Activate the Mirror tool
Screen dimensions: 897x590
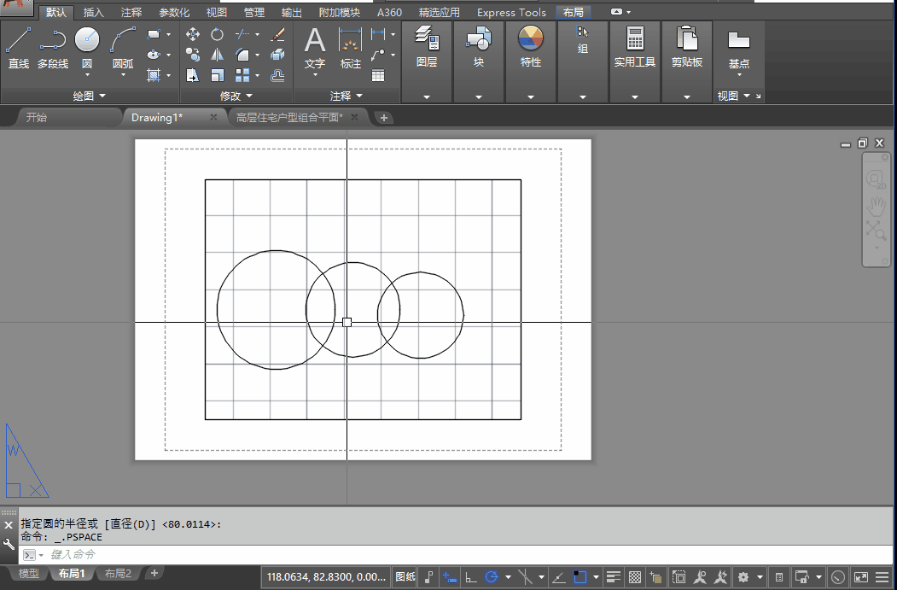click(x=218, y=55)
